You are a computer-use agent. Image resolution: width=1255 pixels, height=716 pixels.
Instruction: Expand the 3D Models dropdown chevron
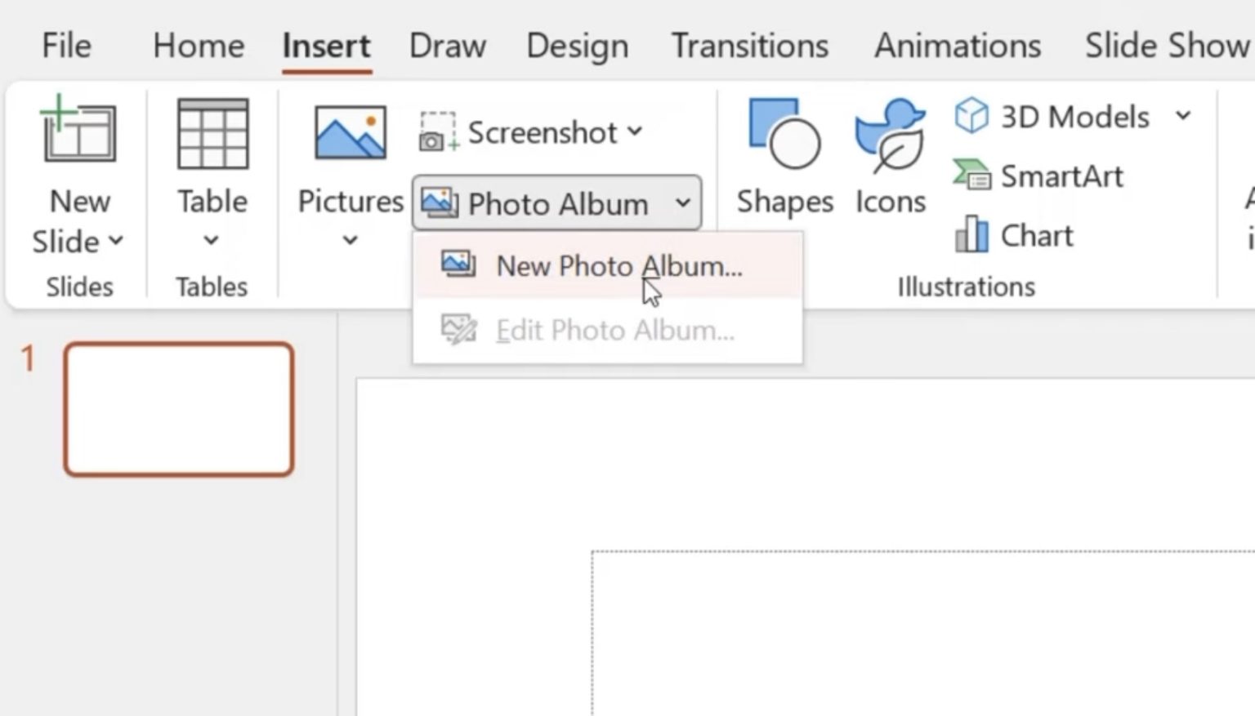(x=1184, y=116)
